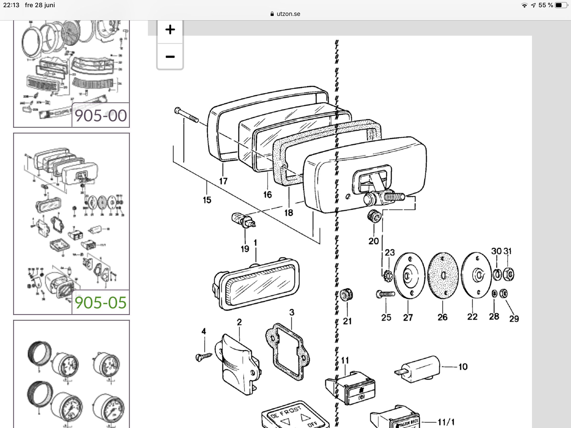The image size is (571, 428).
Task: Select part number 21 label
Action: pos(347,321)
